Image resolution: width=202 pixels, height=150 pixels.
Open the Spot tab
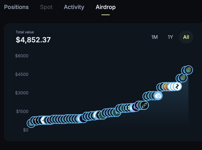click(46, 7)
